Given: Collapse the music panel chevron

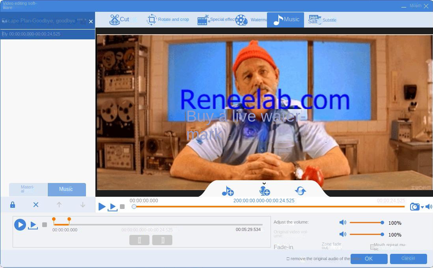Looking at the screenshot, I should [264, 183].
